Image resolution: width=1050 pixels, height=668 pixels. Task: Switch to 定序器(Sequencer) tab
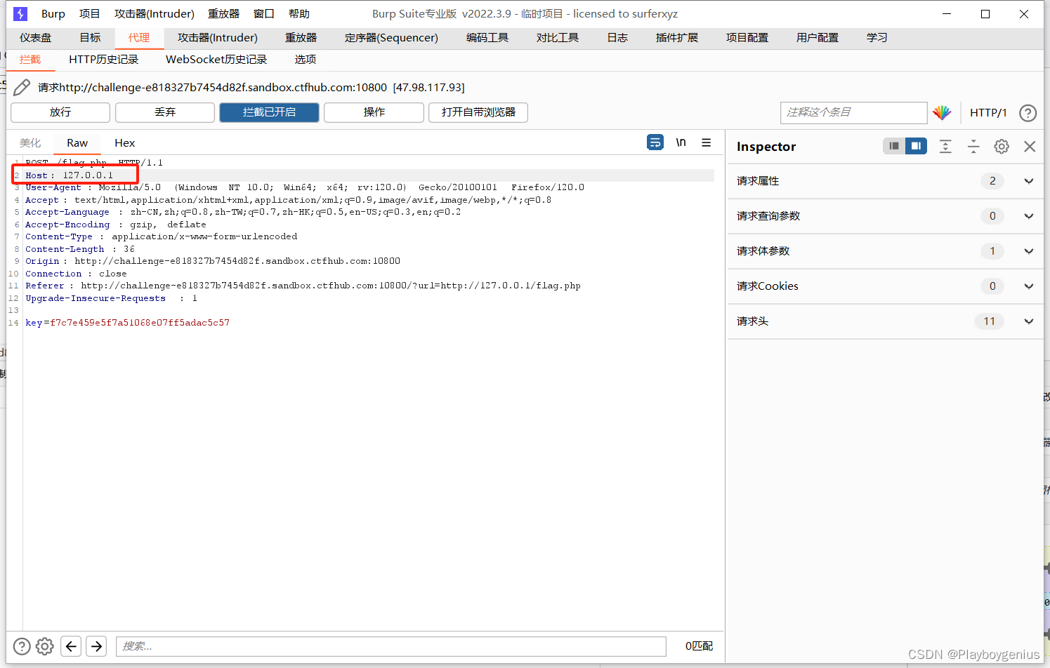(x=391, y=38)
